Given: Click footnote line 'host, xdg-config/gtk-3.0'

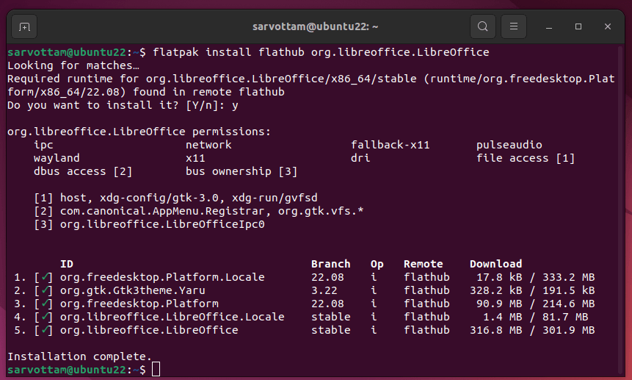Looking at the screenshot, I should [x=175, y=198].
